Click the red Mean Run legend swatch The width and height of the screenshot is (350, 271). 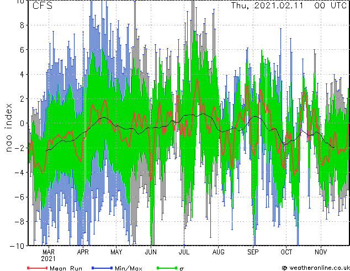point(38,268)
